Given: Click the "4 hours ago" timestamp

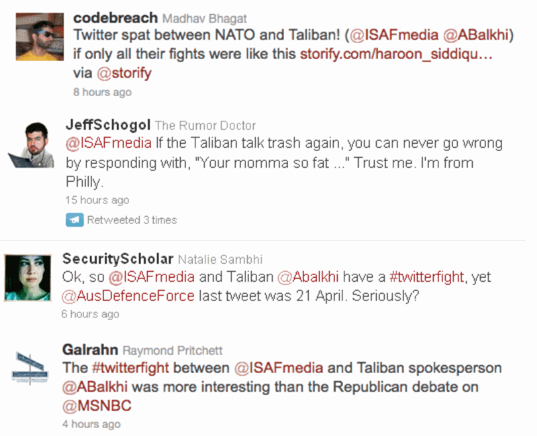Looking at the screenshot, I should (91, 424).
